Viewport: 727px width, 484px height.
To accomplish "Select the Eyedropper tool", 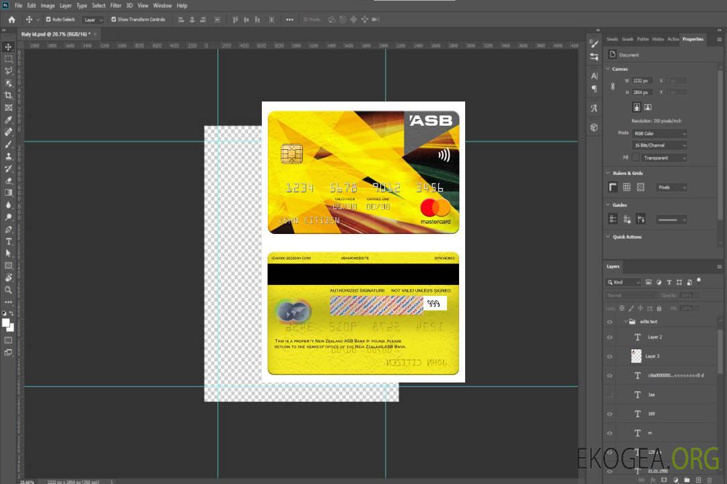I will (8, 120).
